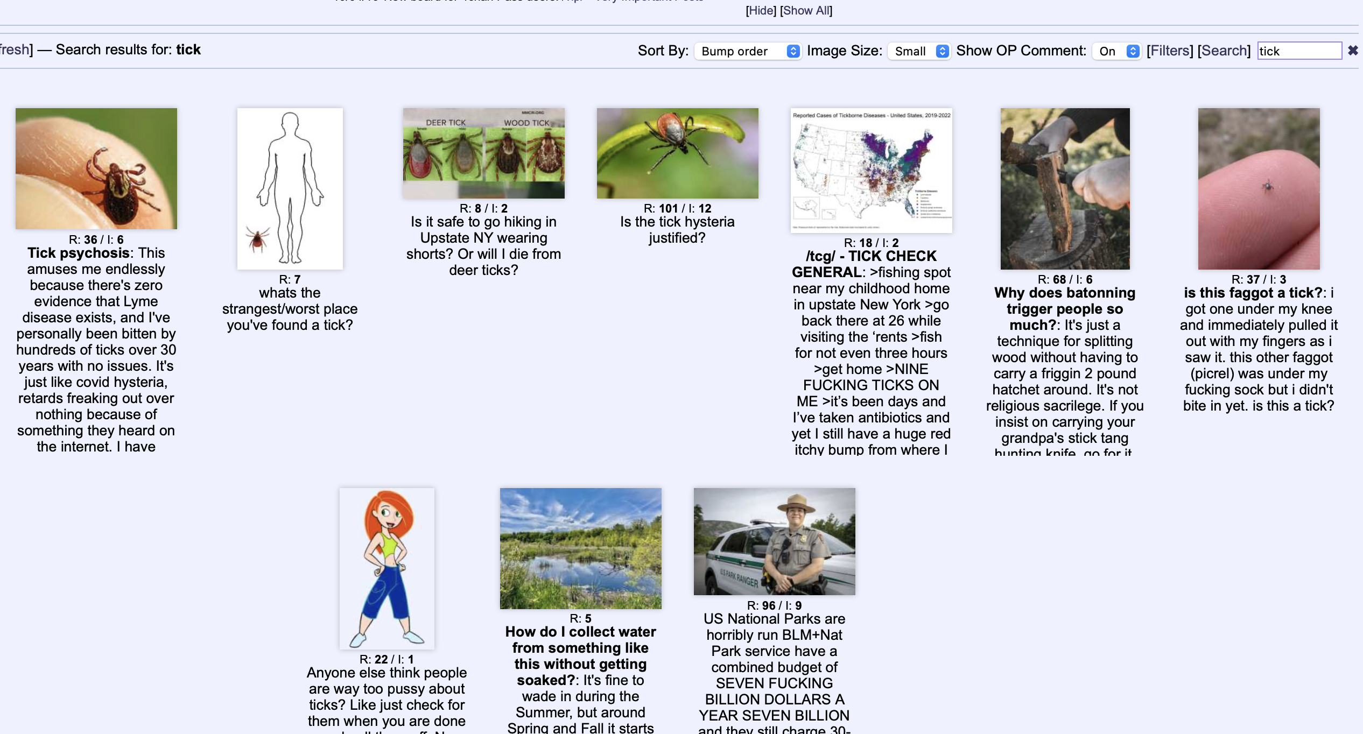Click the 'R: 37 / I: 3' reply count
1363x734 pixels.
coord(1259,279)
